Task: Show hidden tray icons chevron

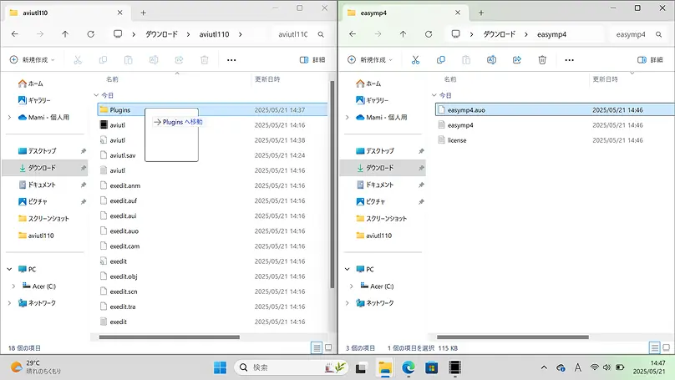Action: (x=544, y=367)
